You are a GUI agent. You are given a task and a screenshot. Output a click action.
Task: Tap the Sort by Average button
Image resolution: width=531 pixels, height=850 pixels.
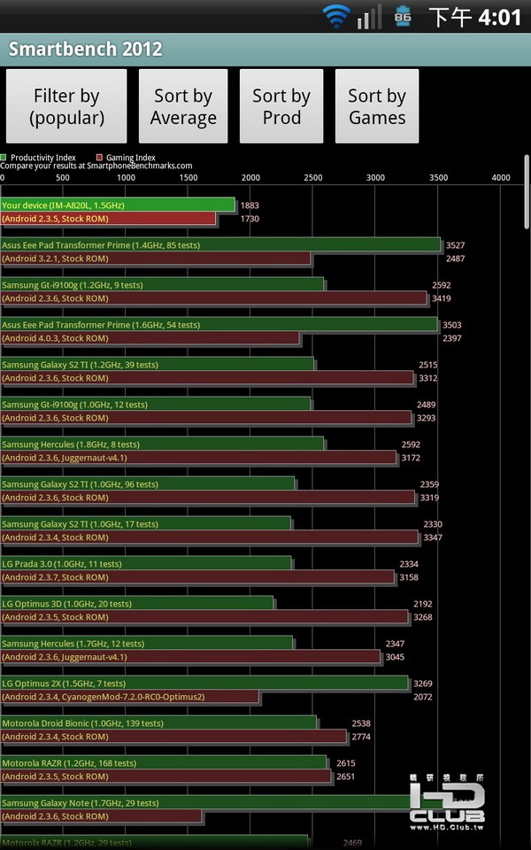pyautogui.click(x=183, y=106)
